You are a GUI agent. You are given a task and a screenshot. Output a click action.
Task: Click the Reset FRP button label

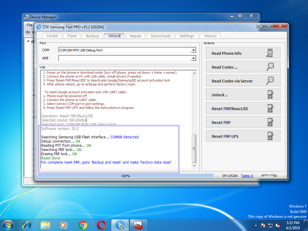(x=221, y=123)
